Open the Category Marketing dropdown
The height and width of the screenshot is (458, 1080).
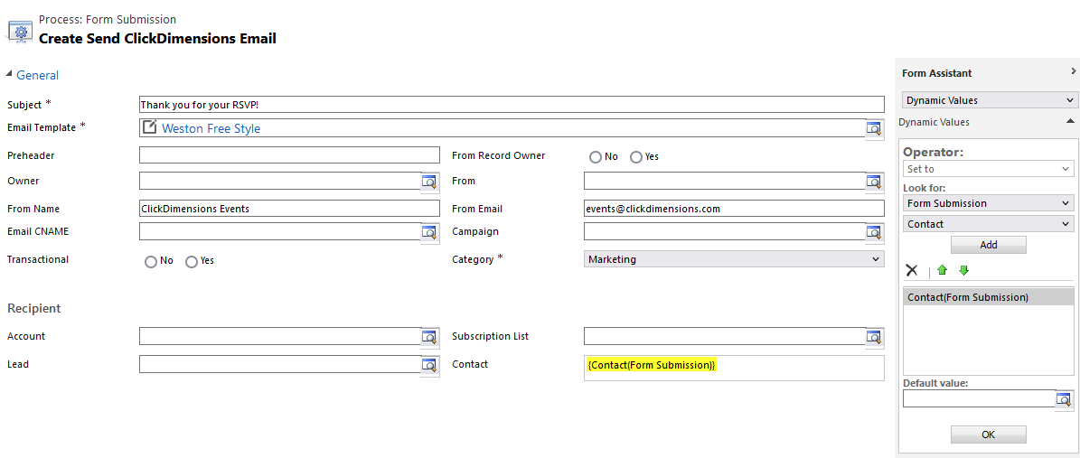(734, 259)
